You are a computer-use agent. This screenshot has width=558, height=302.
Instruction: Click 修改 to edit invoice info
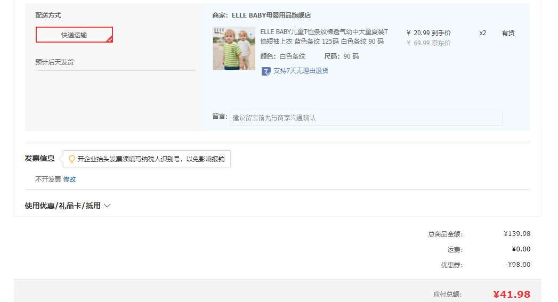70,179
